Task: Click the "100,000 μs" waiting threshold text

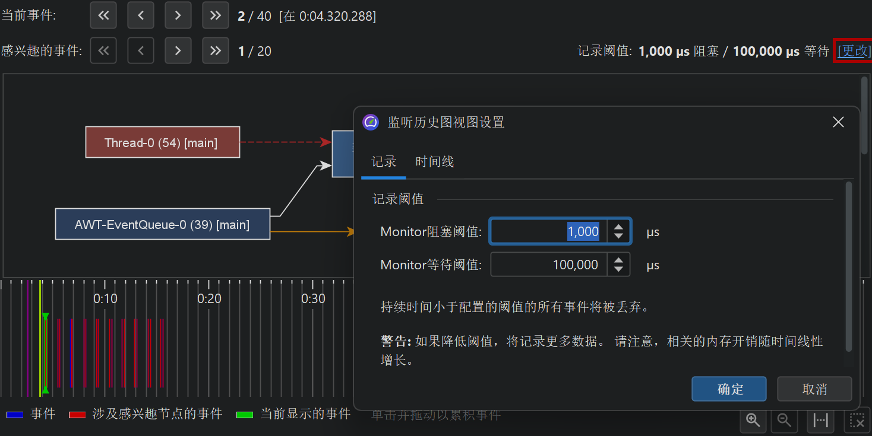Action: 766,52
